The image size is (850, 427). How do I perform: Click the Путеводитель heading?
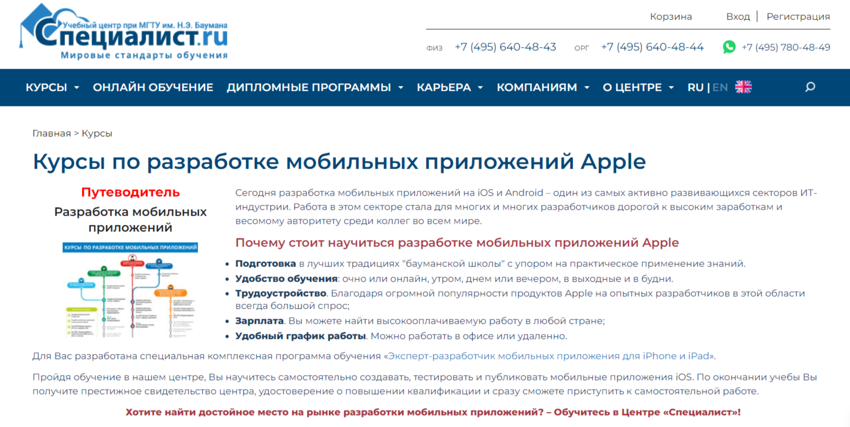pyautogui.click(x=130, y=192)
